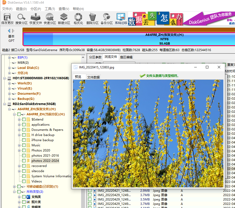Launch the 恢复文件 file recovery tool
The width and height of the screenshot is (235, 208).
point(36,19)
